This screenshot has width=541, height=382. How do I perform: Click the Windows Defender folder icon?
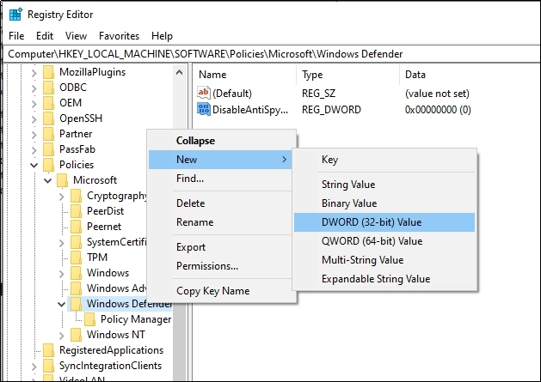point(77,304)
